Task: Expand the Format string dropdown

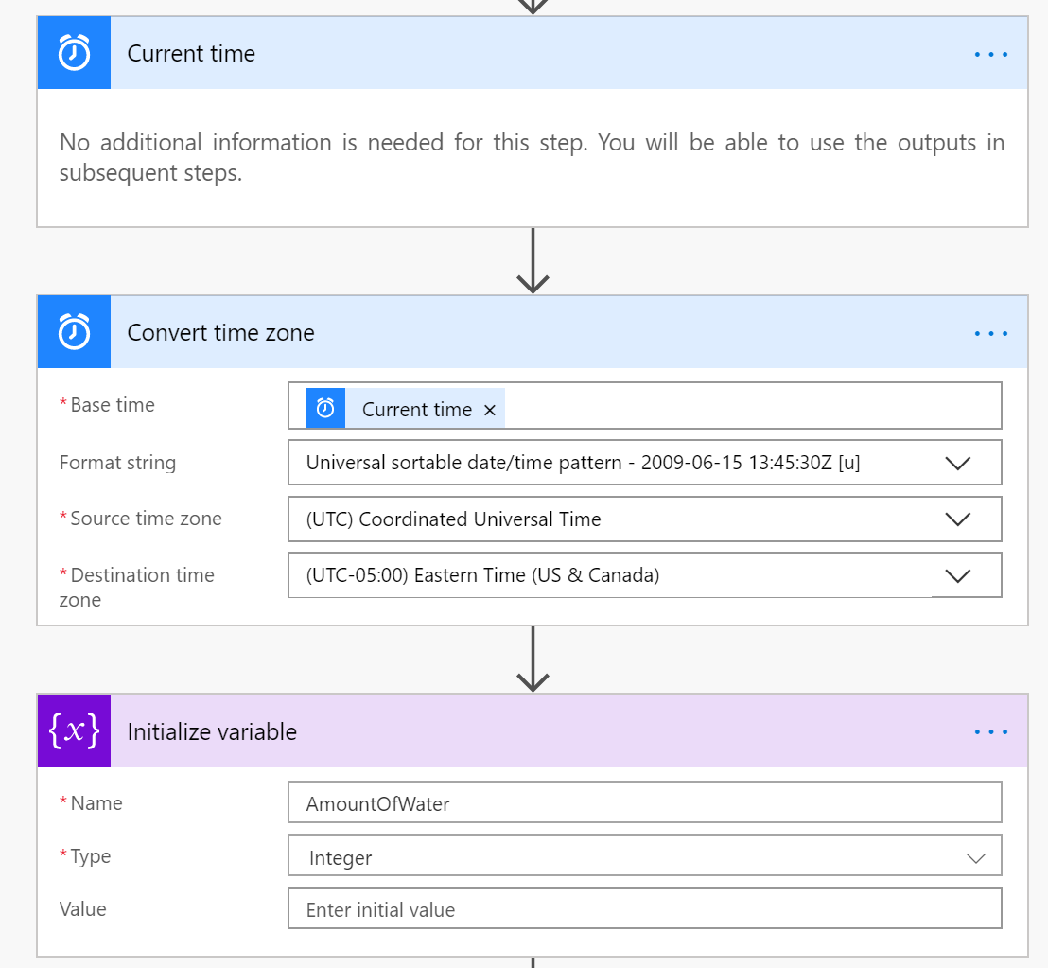Action: (x=957, y=463)
